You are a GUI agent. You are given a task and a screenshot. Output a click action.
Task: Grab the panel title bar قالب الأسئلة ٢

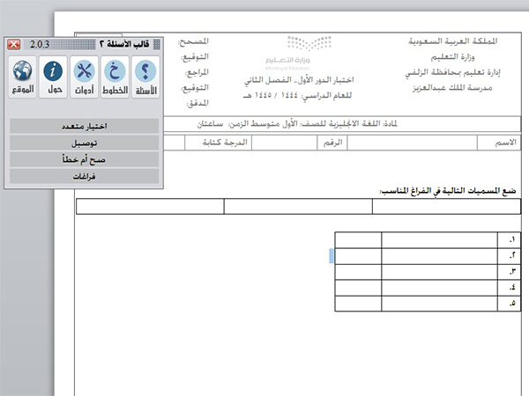(x=106, y=43)
